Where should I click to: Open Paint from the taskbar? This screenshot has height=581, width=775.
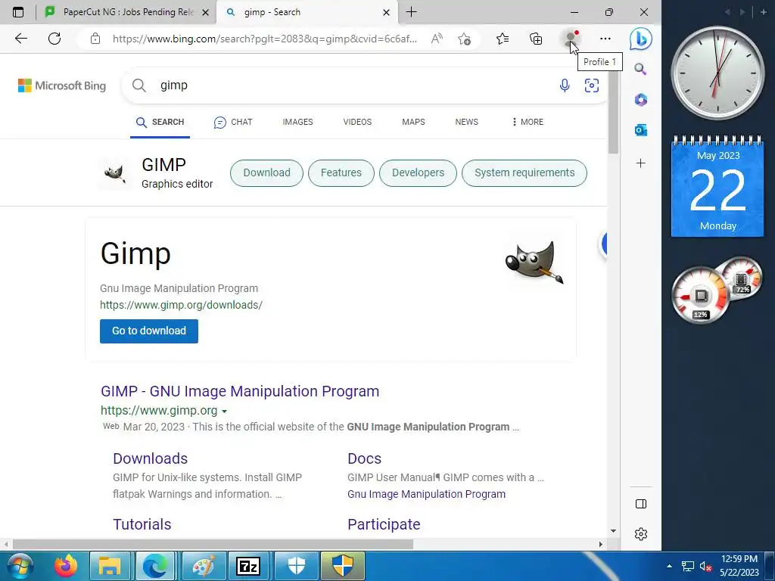click(x=204, y=566)
